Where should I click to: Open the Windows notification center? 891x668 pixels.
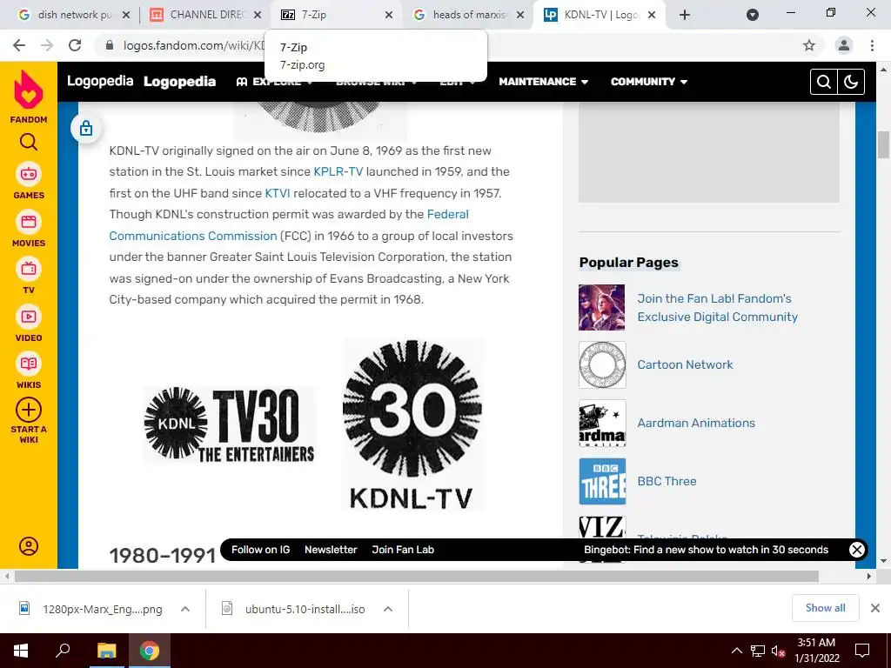862,651
